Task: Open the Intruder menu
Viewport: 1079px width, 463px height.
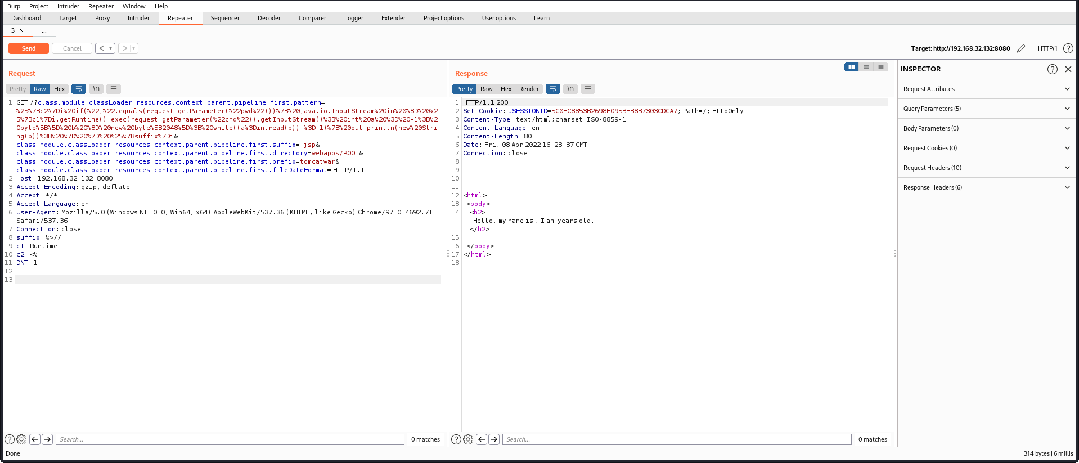Action: [68, 6]
